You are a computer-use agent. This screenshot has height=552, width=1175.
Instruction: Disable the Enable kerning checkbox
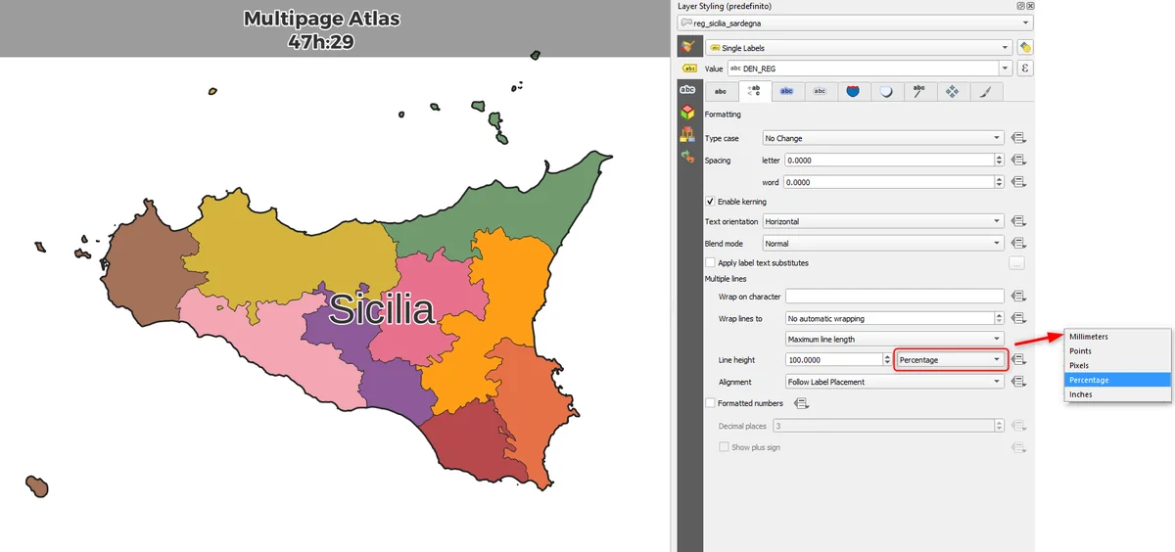tap(711, 202)
